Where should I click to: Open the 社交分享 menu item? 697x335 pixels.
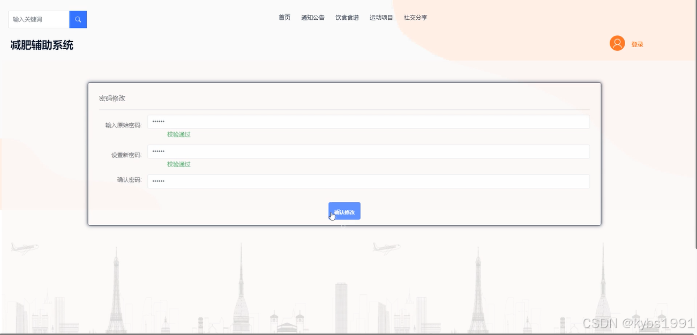[416, 18]
